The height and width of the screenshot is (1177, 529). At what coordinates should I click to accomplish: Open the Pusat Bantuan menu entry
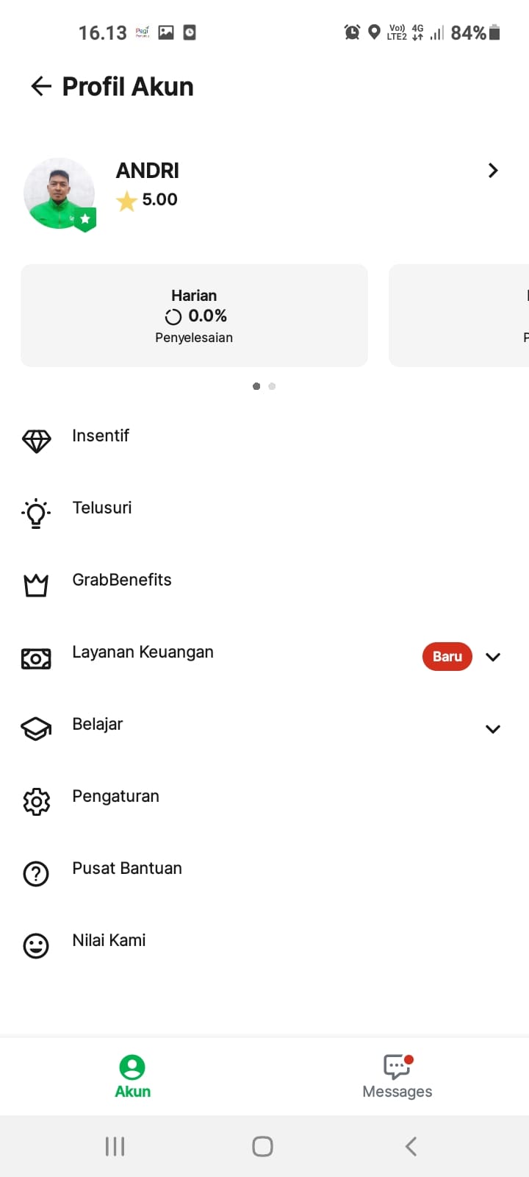[127, 869]
